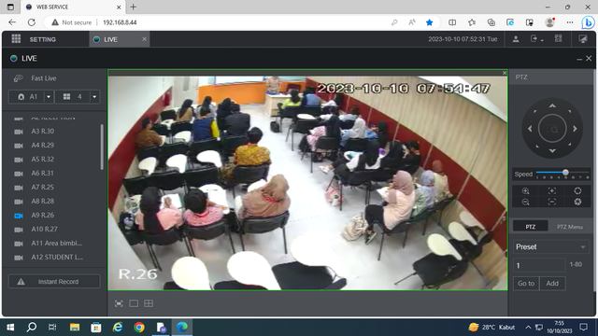The width and height of the screenshot is (598, 336).
Task: Open camera A4 R.29
Action: coord(42,146)
